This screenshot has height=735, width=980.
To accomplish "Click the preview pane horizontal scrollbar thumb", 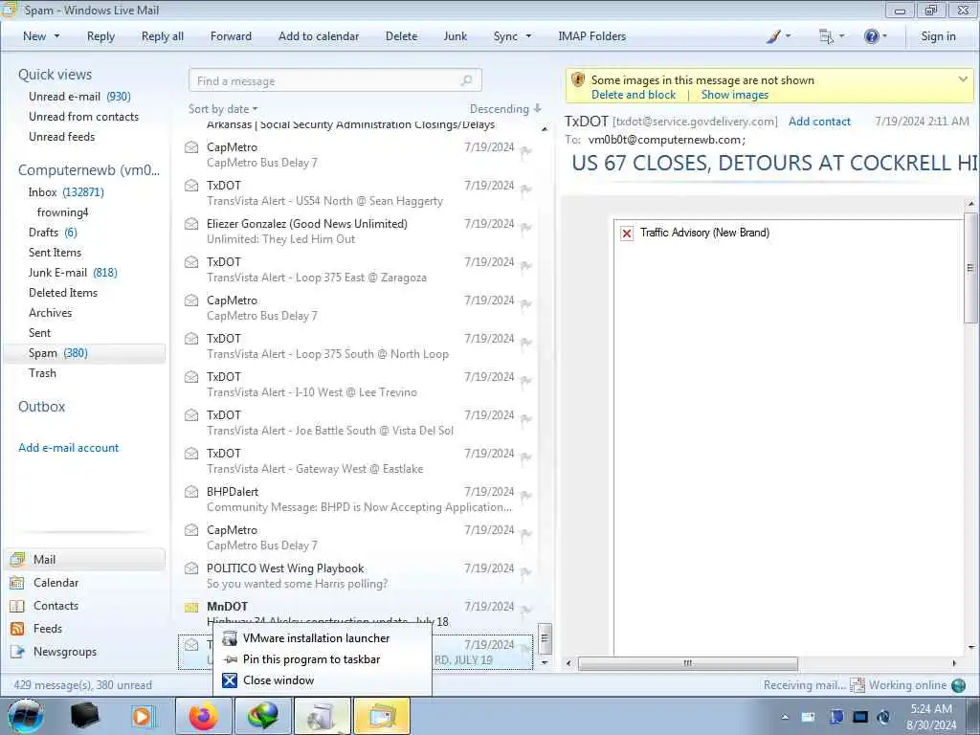I will 687,663.
